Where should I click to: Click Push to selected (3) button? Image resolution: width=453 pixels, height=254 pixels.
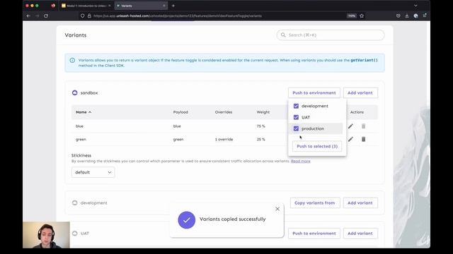(x=317, y=146)
